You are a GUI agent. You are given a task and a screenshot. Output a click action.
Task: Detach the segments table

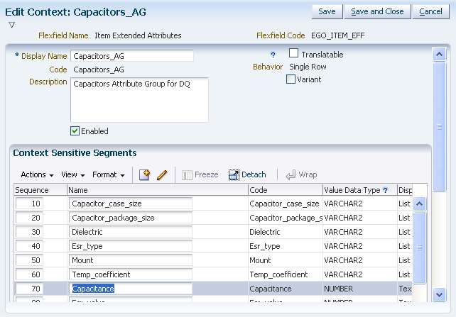(x=247, y=174)
